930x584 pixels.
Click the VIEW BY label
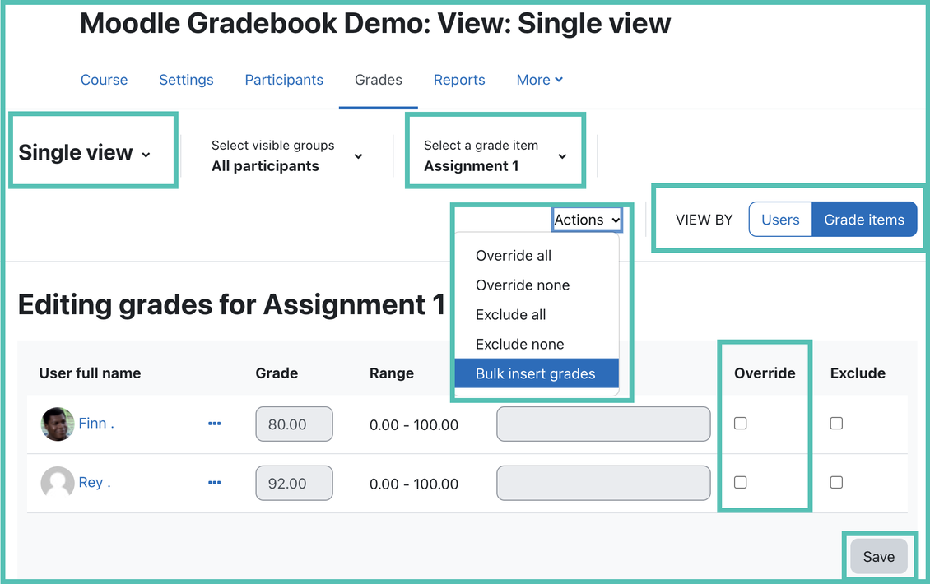(x=704, y=220)
